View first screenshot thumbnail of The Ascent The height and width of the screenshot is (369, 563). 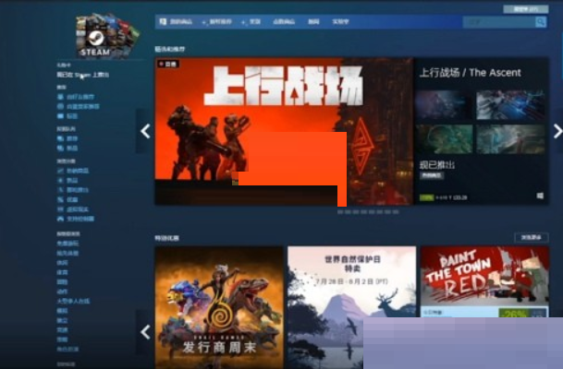[444, 105]
